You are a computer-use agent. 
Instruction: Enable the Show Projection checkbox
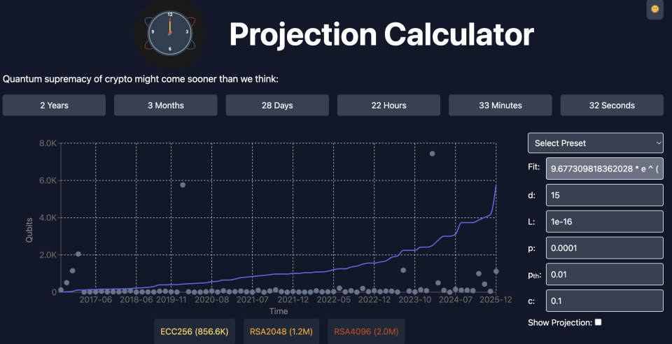[598, 322]
